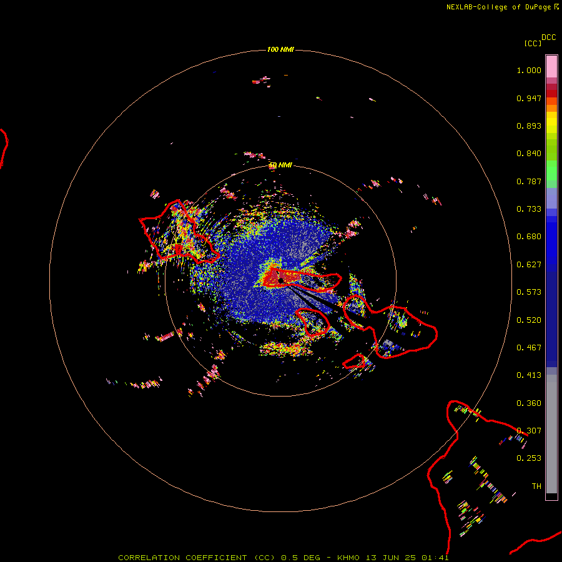
Task: Click the [CC] label above the color scale
Action: pyautogui.click(x=533, y=43)
